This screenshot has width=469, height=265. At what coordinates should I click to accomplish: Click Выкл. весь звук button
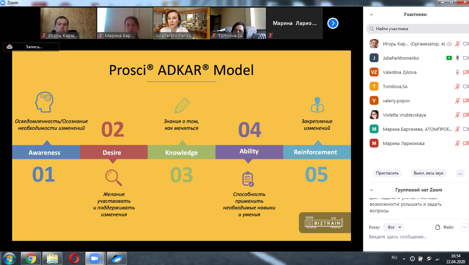tap(428, 173)
